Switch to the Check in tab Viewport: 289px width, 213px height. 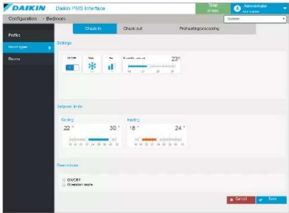(95, 28)
